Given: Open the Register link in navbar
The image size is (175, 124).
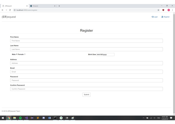Looking at the screenshot, I should tap(165, 17).
